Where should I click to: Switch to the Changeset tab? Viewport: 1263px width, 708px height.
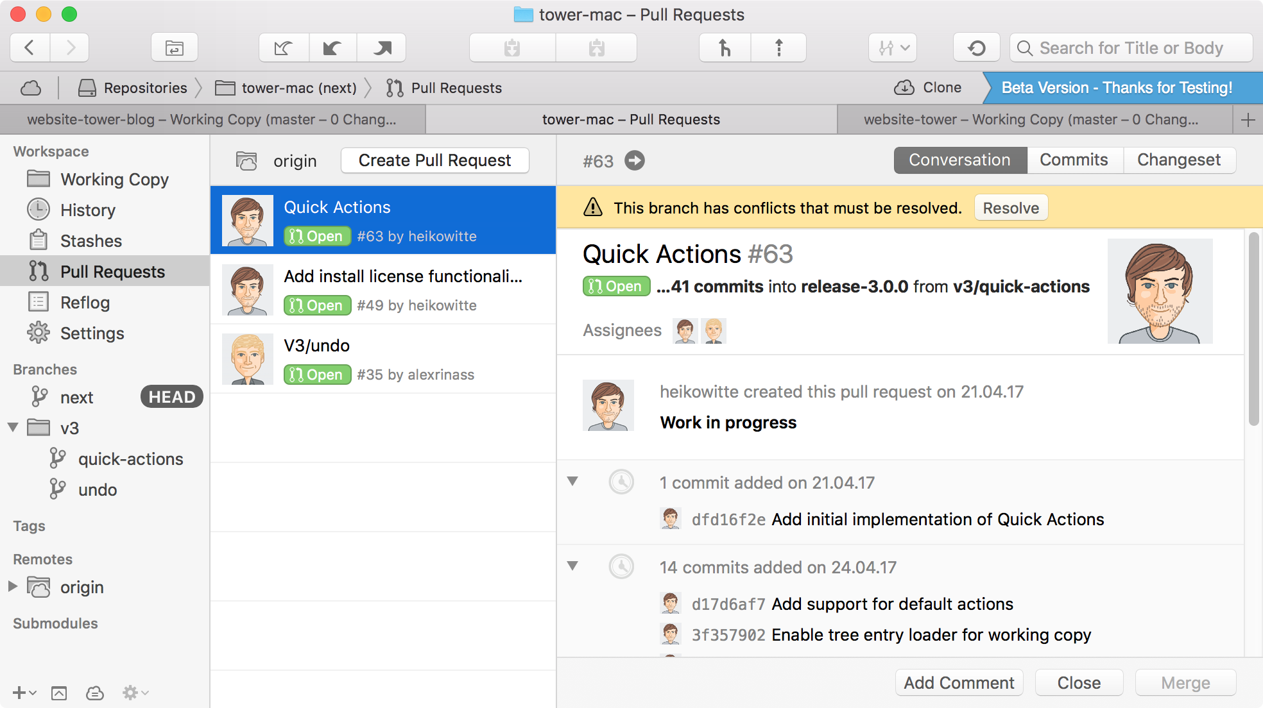click(1178, 160)
